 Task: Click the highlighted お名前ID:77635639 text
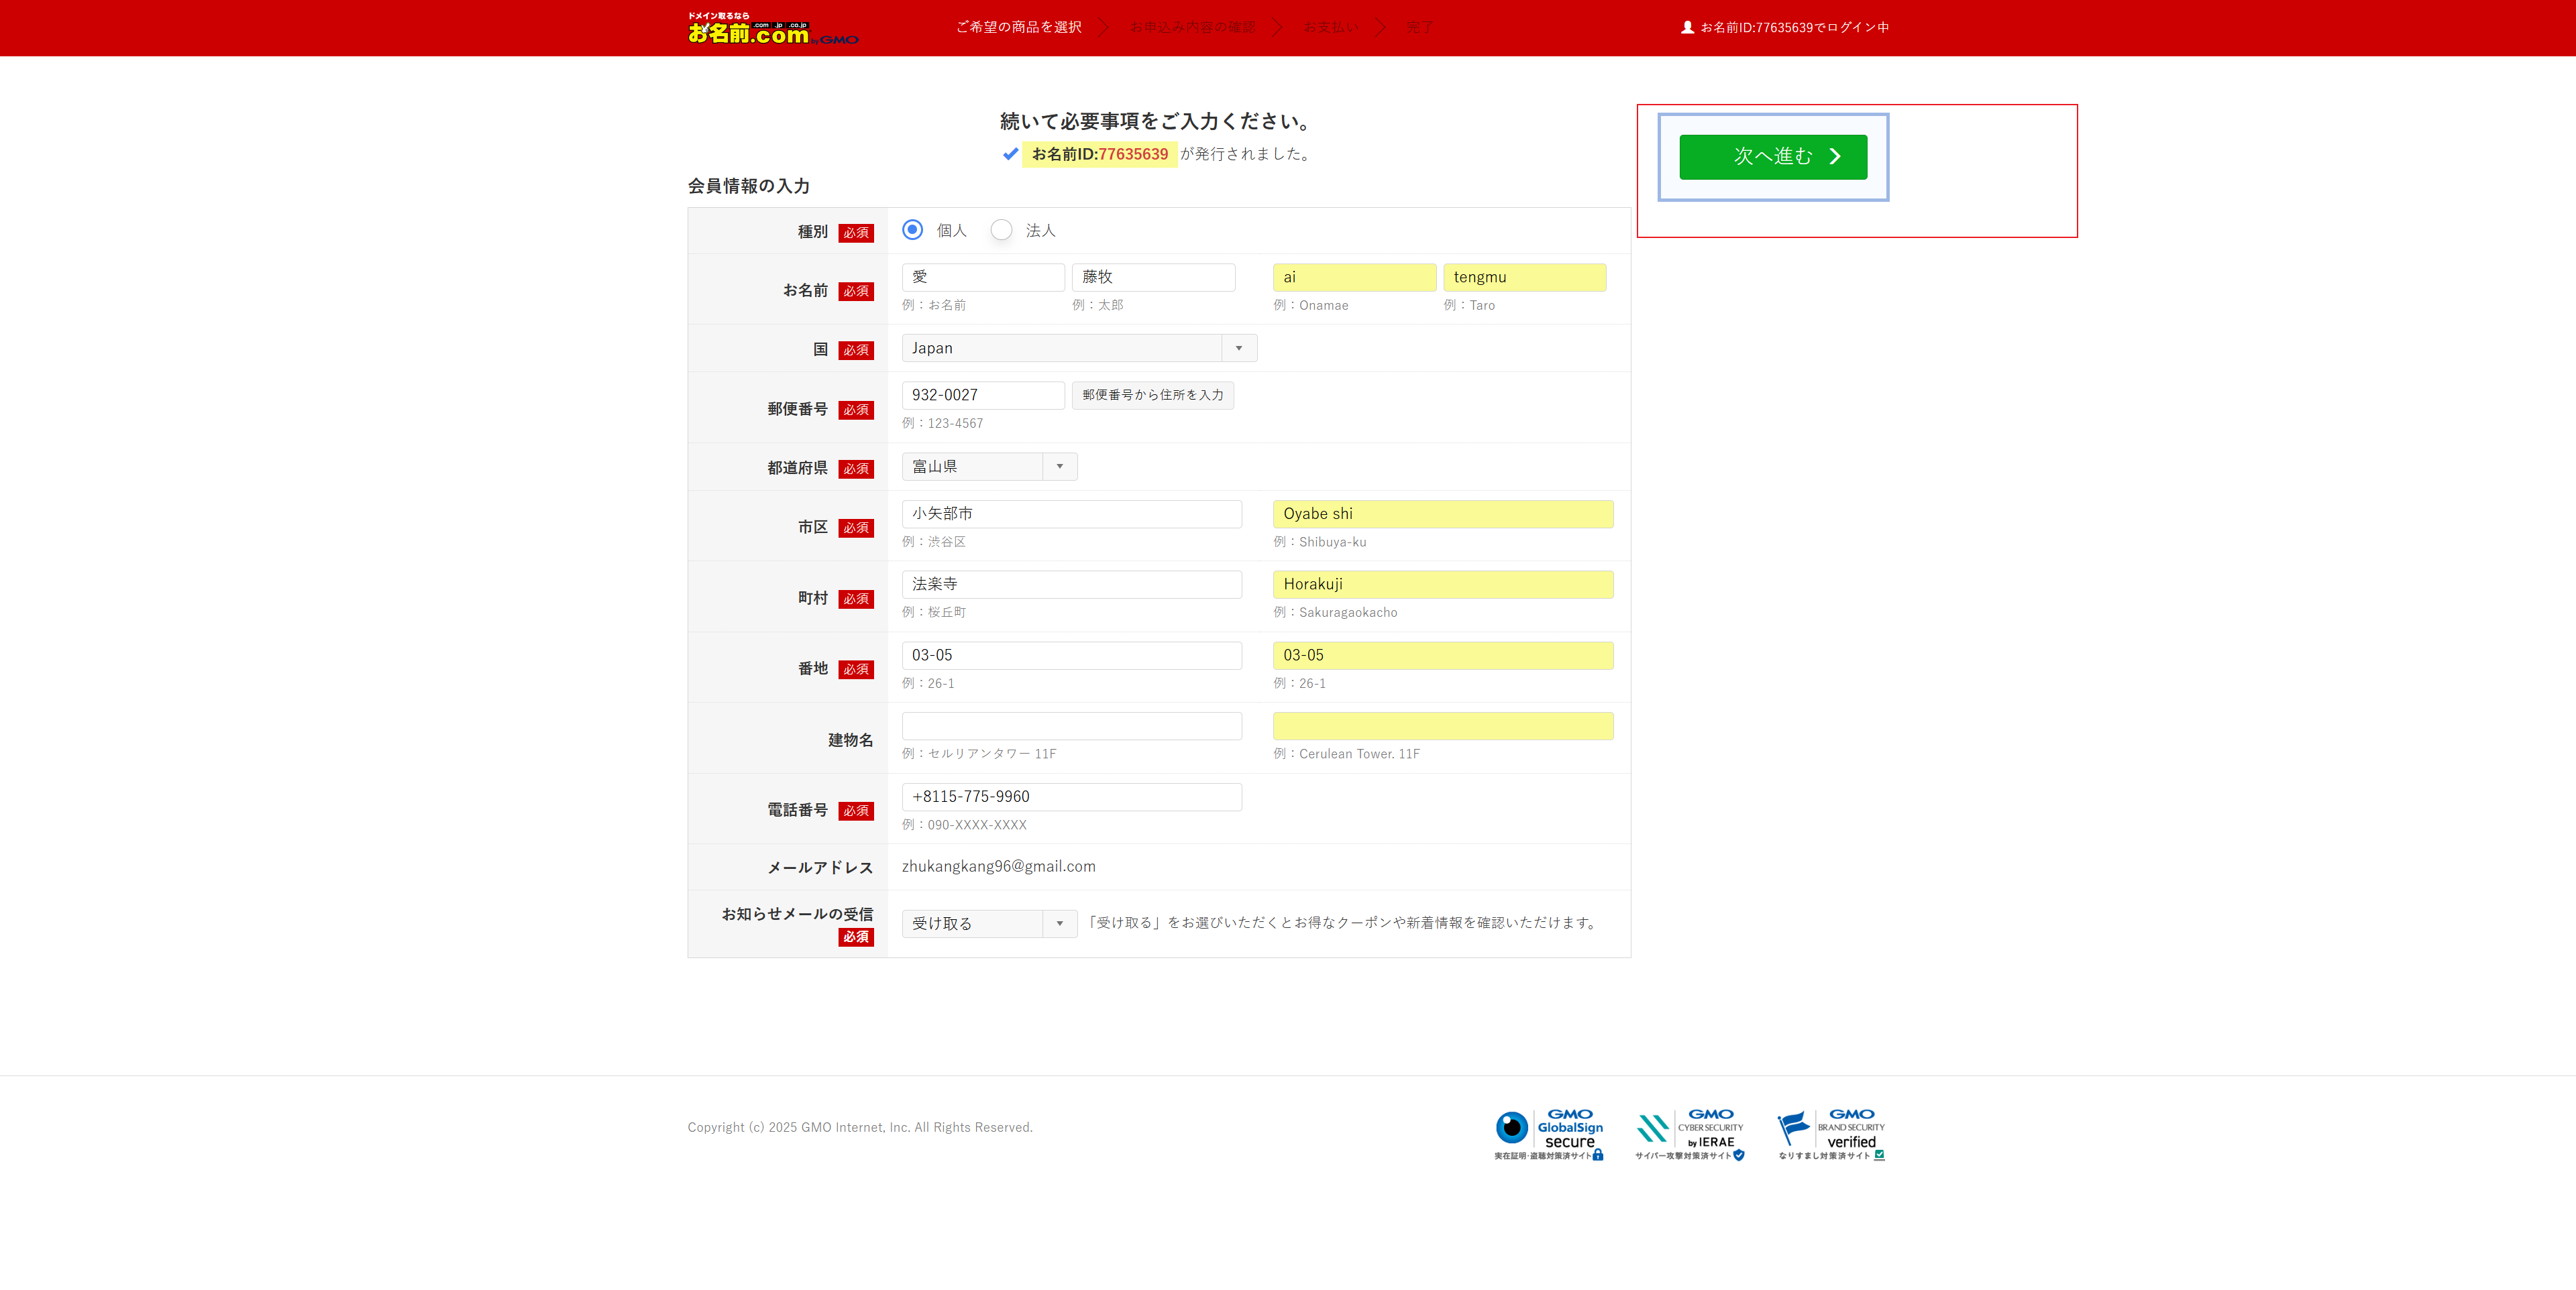coord(1099,154)
